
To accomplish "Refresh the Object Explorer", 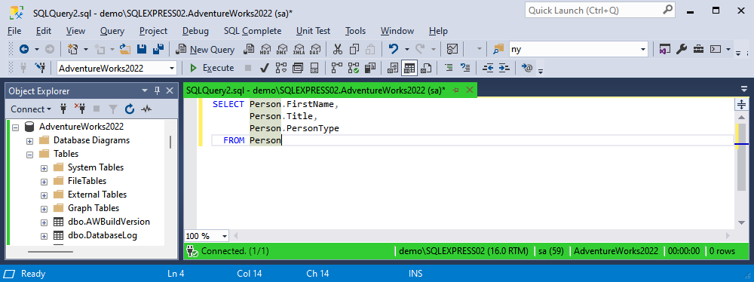I will click(x=130, y=109).
